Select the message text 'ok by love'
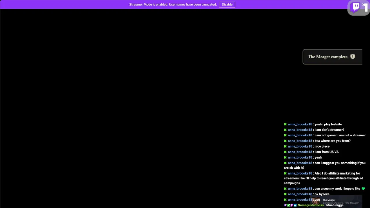The height and width of the screenshot is (208, 370). (322, 194)
